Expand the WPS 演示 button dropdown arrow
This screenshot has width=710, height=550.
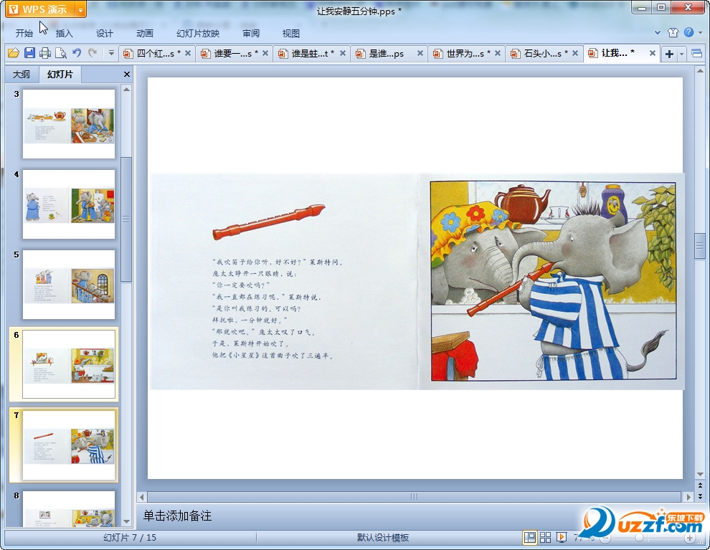click(80, 9)
